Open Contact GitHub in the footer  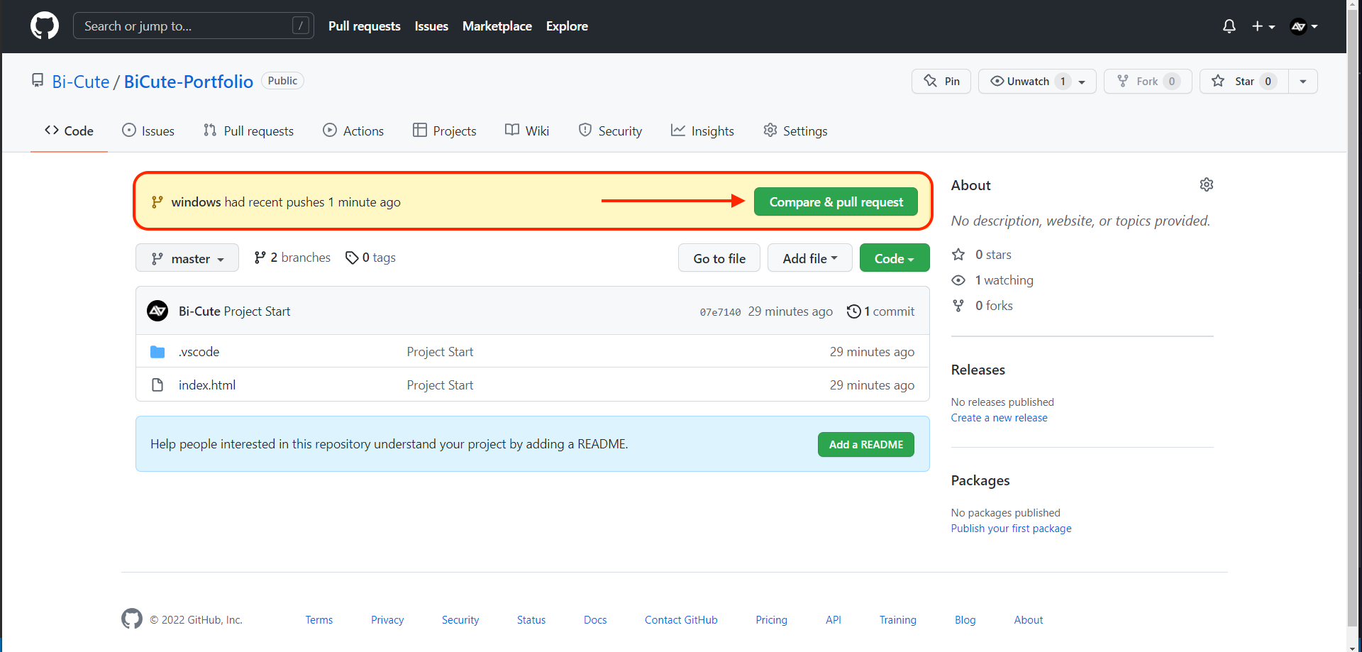(681, 620)
